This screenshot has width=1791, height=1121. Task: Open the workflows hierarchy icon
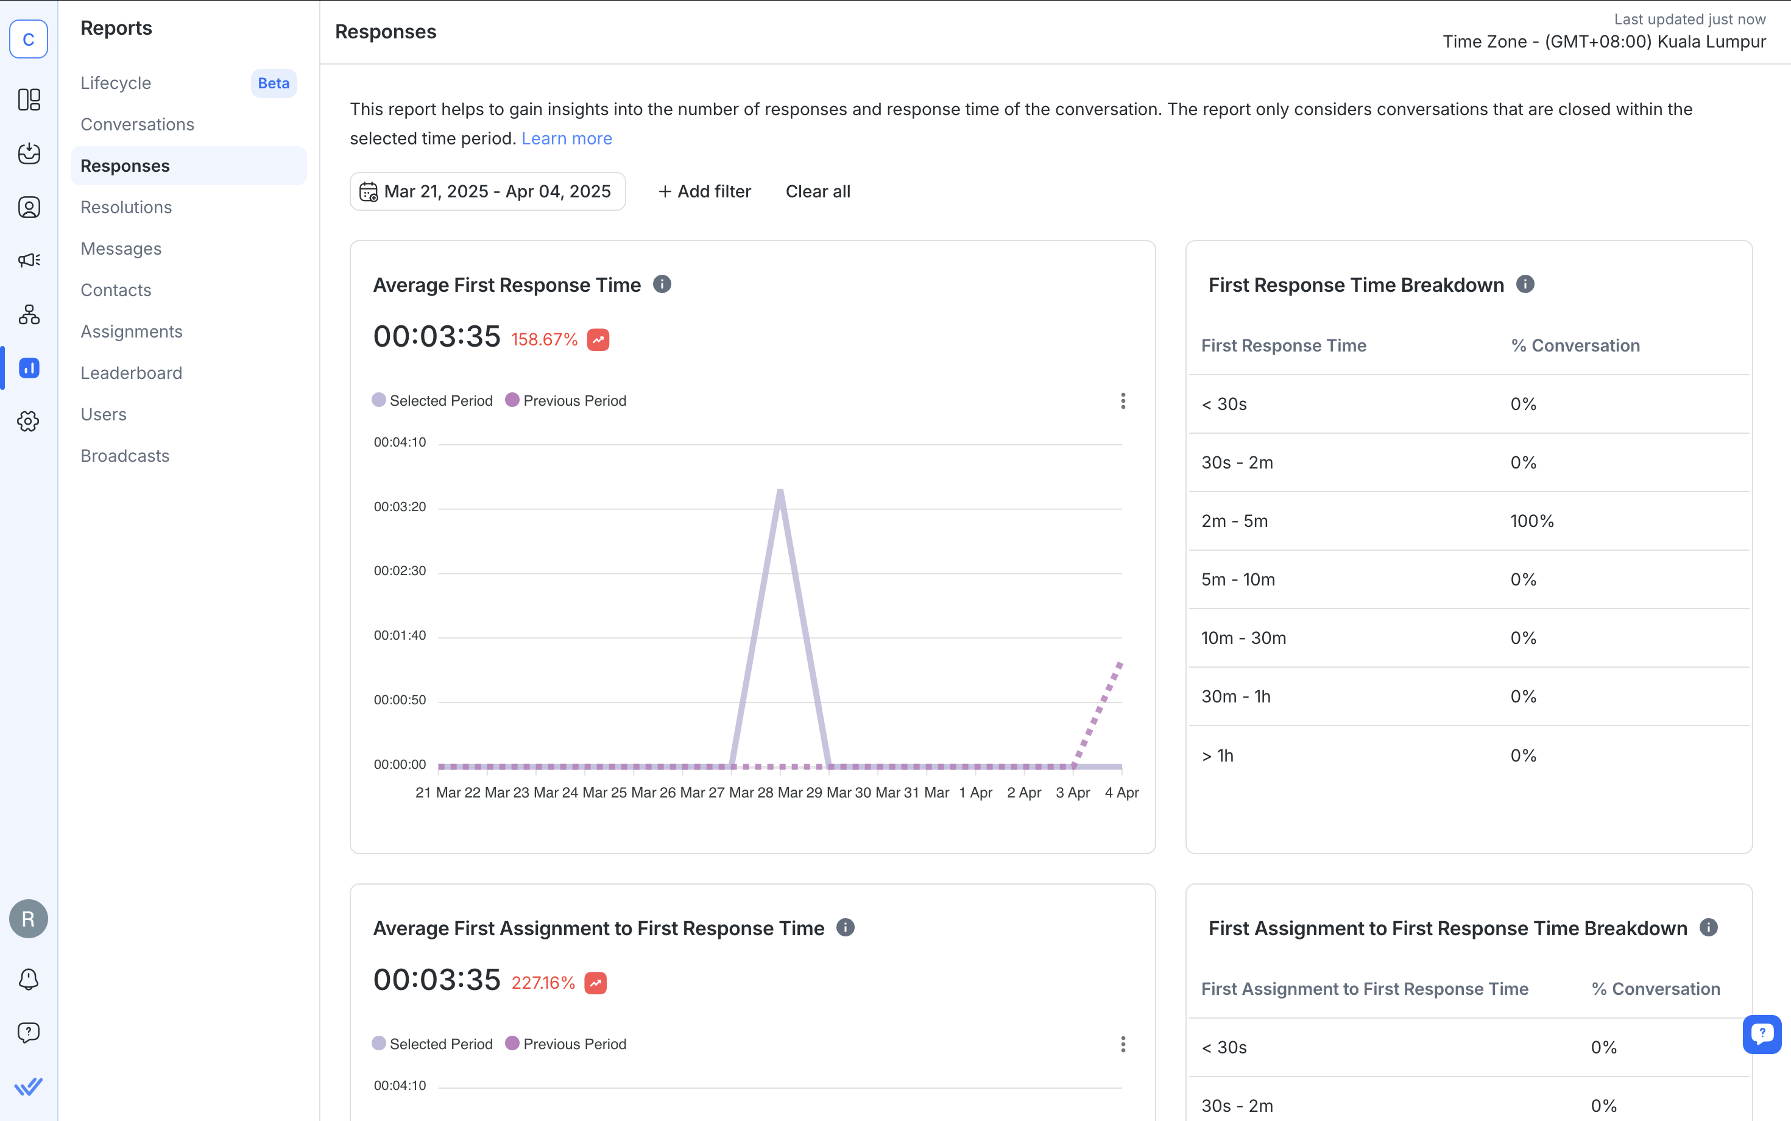(28, 314)
